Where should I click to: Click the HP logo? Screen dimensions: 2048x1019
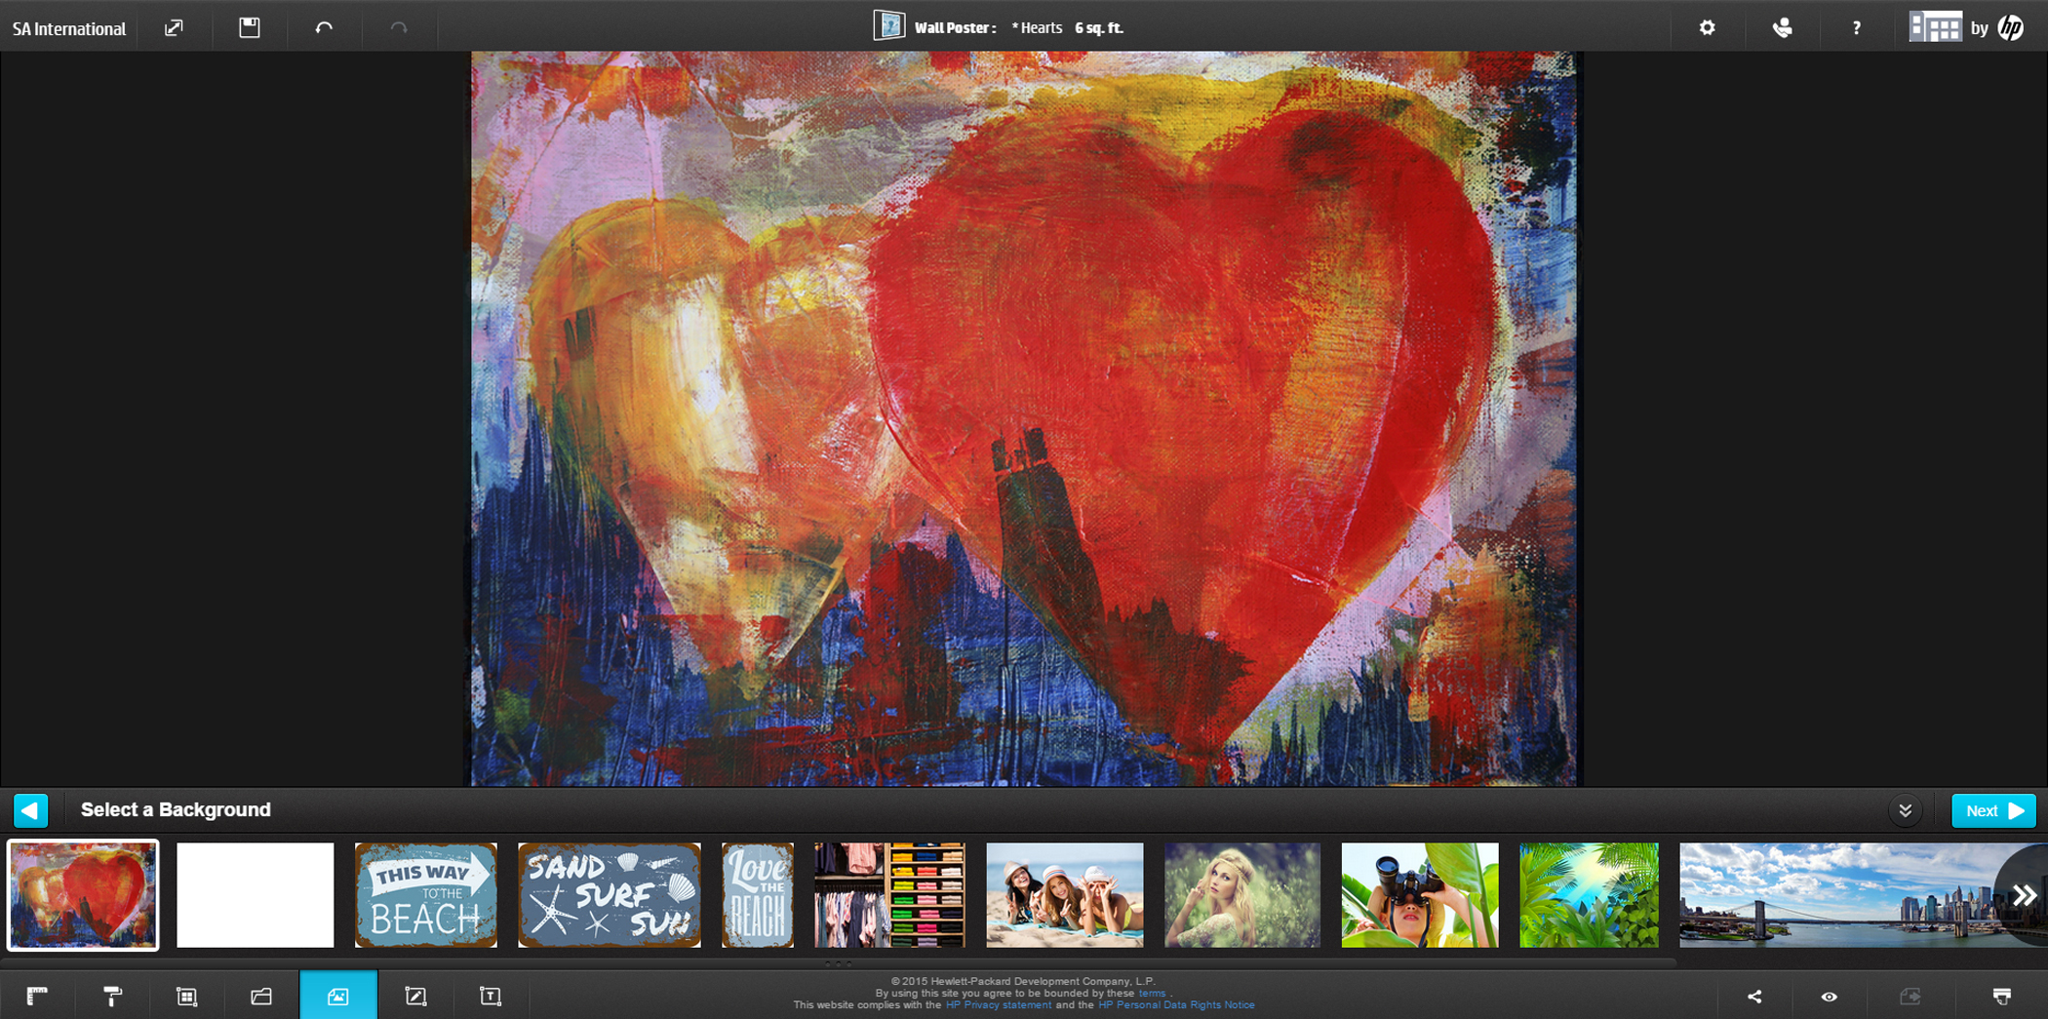tap(2010, 27)
